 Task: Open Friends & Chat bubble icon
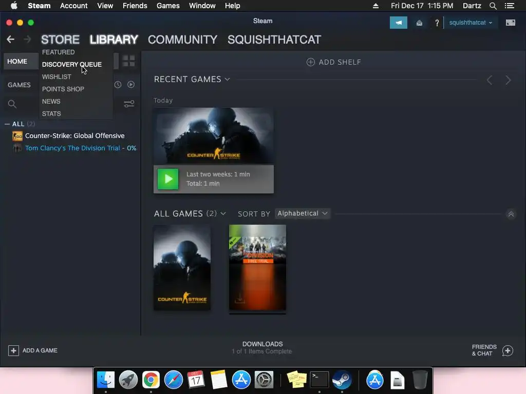click(508, 350)
